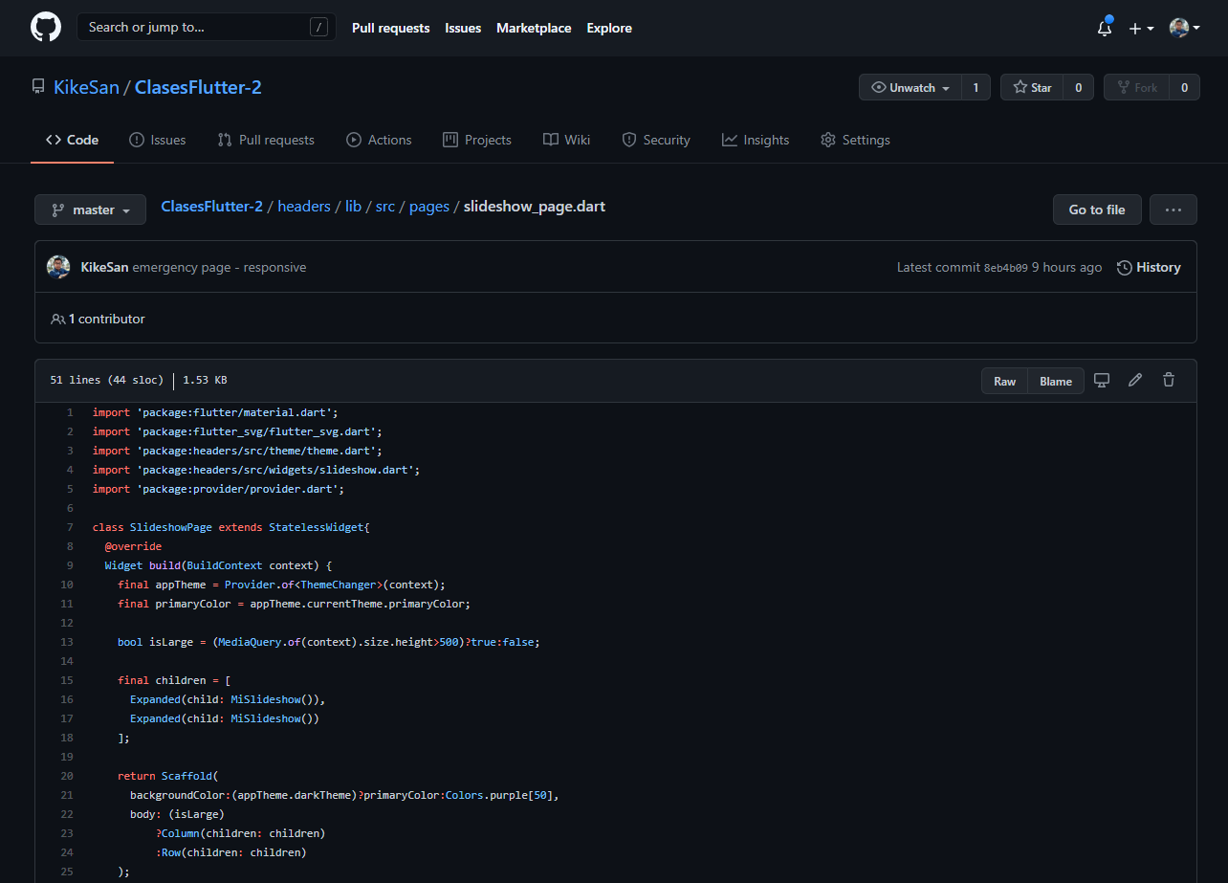Open the master branch dropdown
The height and width of the screenshot is (883, 1228).
pyautogui.click(x=90, y=209)
